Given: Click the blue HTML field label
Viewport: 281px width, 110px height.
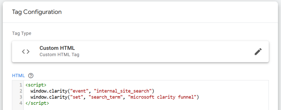Looking at the screenshot, I should pos(18,75).
